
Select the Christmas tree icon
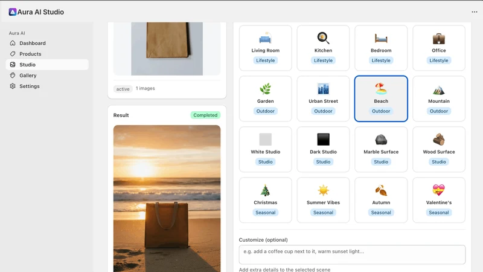tap(265, 190)
